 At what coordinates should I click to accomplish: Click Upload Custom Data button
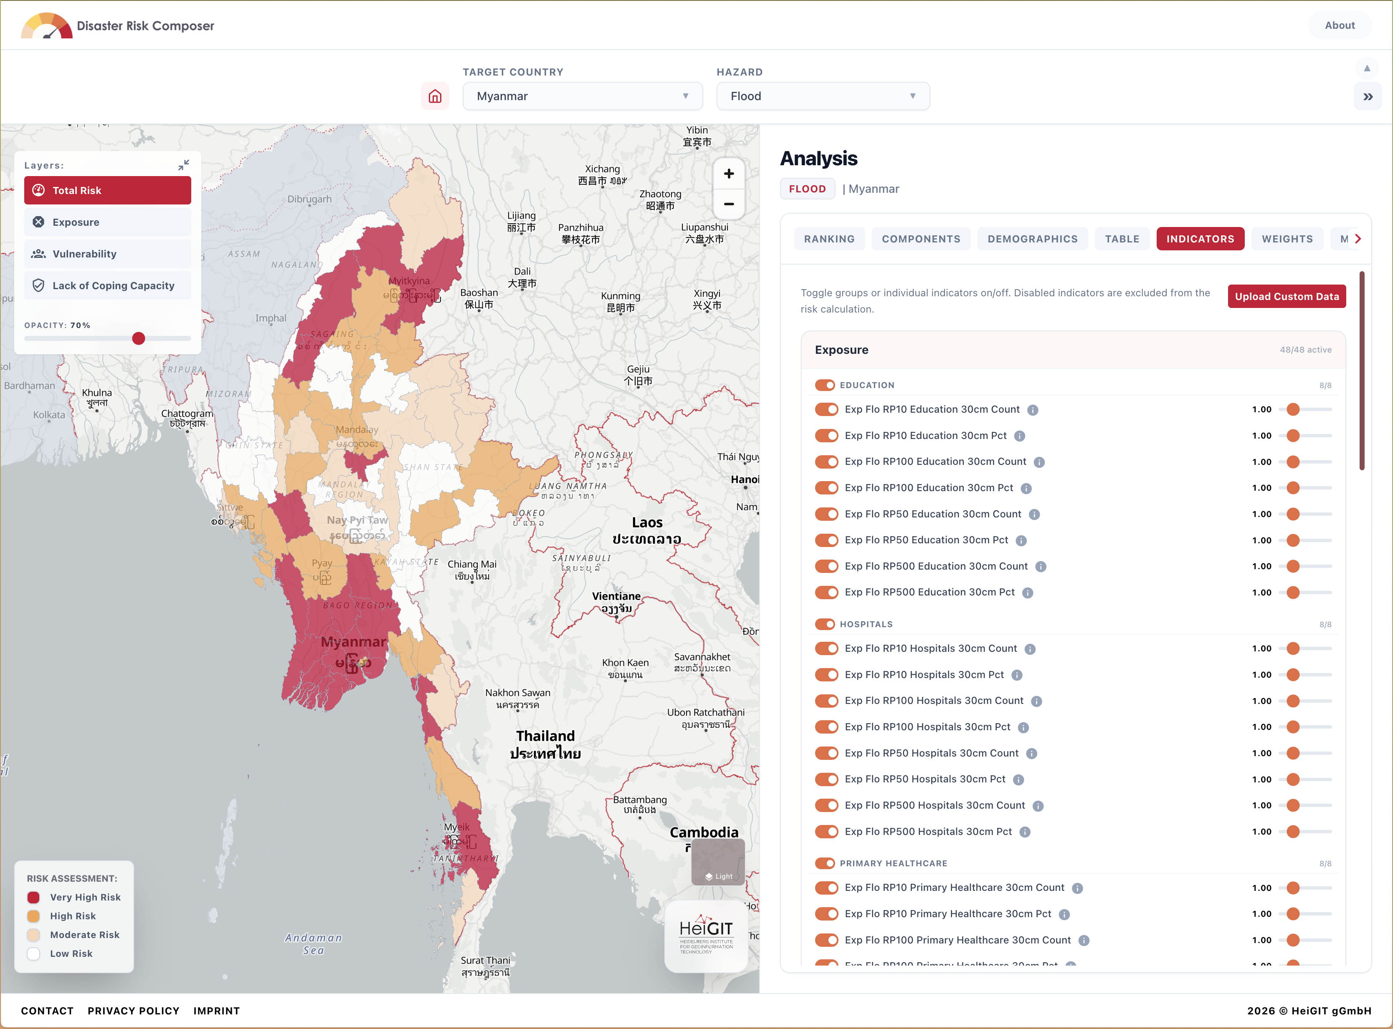coord(1287,297)
